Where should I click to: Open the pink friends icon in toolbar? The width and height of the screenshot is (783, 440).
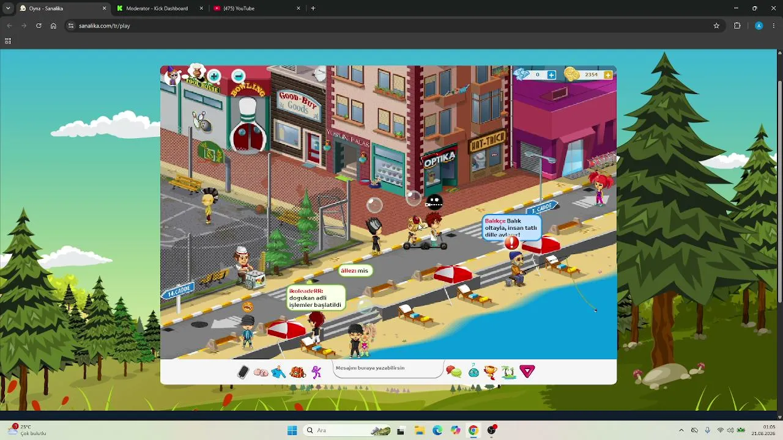coord(261,372)
